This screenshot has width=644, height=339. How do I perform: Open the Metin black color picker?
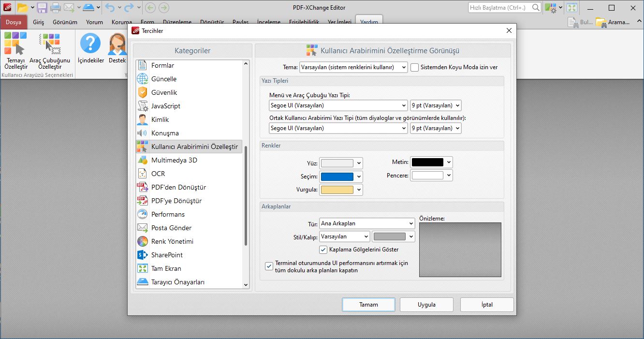click(x=431, y=162)
